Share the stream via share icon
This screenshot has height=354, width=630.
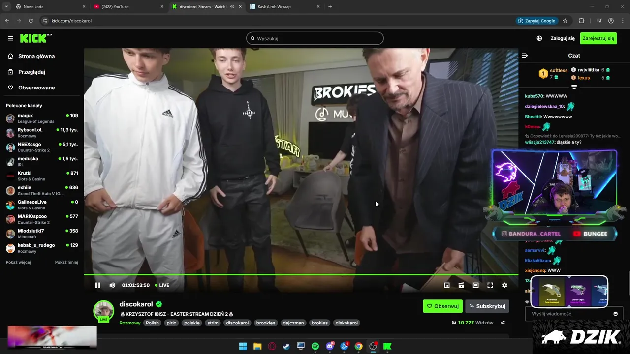(503, 323)
